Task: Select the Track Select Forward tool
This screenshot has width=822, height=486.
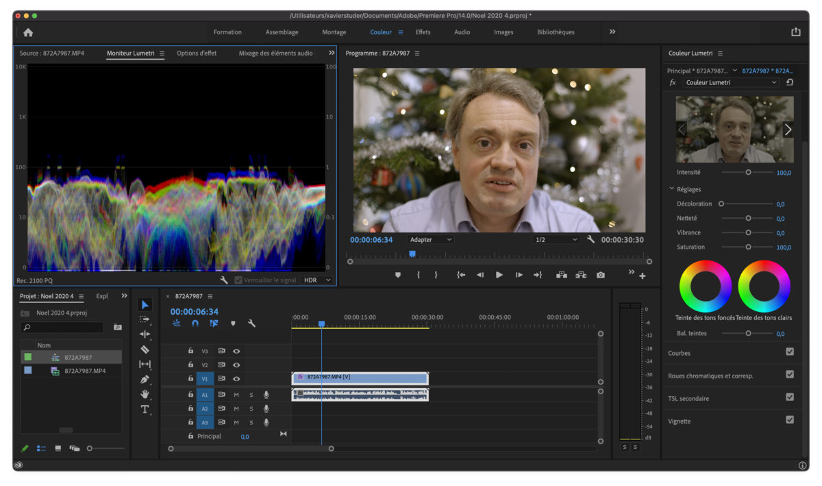Action: [x=145, y=319]
